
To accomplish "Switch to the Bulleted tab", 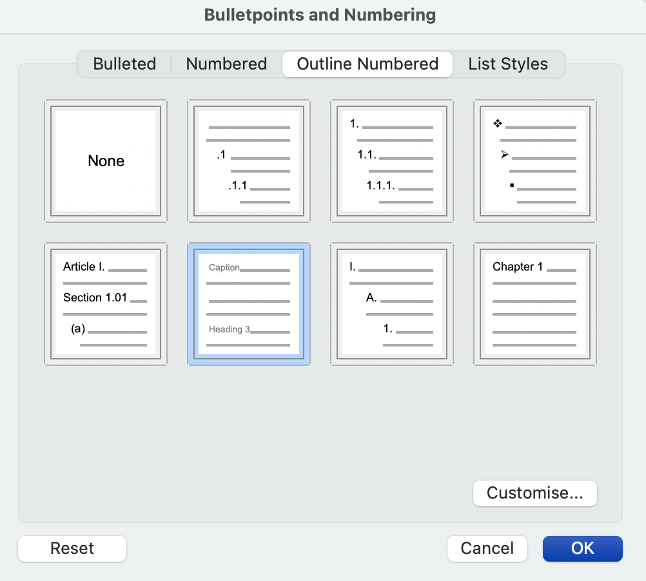I will pyautogui.click(x=124, y=64).
